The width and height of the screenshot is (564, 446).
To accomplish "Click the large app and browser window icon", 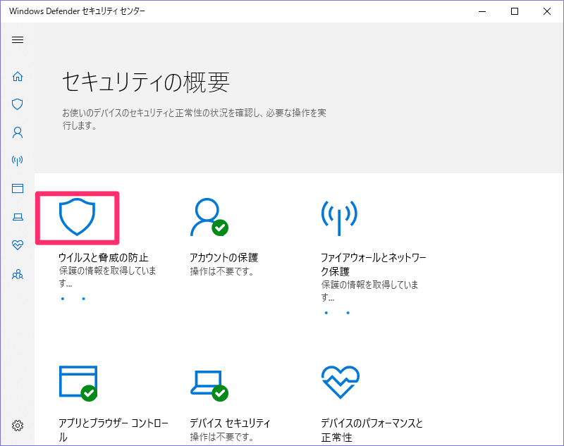I will point(78,383).
